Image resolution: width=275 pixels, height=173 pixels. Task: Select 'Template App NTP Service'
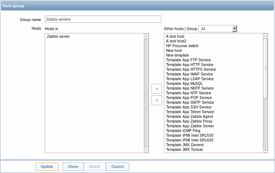pyautogui.click(x=189, y=93)
